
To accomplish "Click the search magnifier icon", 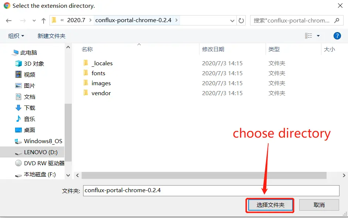I will (x=336, y=21).
